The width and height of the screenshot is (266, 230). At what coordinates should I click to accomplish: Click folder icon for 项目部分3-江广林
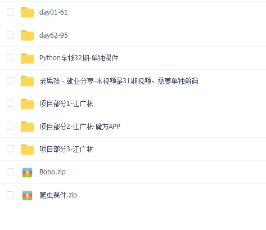[x=27, y=150]
